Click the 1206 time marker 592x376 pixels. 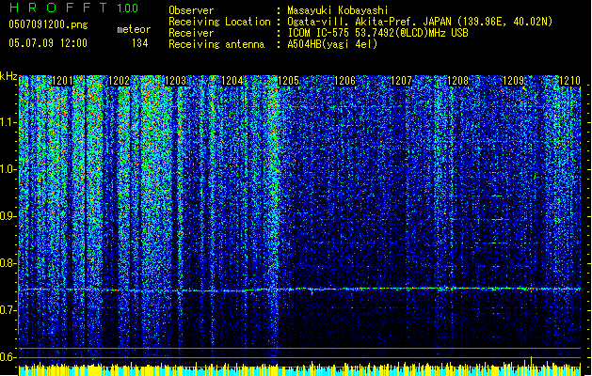click(344, 81)
